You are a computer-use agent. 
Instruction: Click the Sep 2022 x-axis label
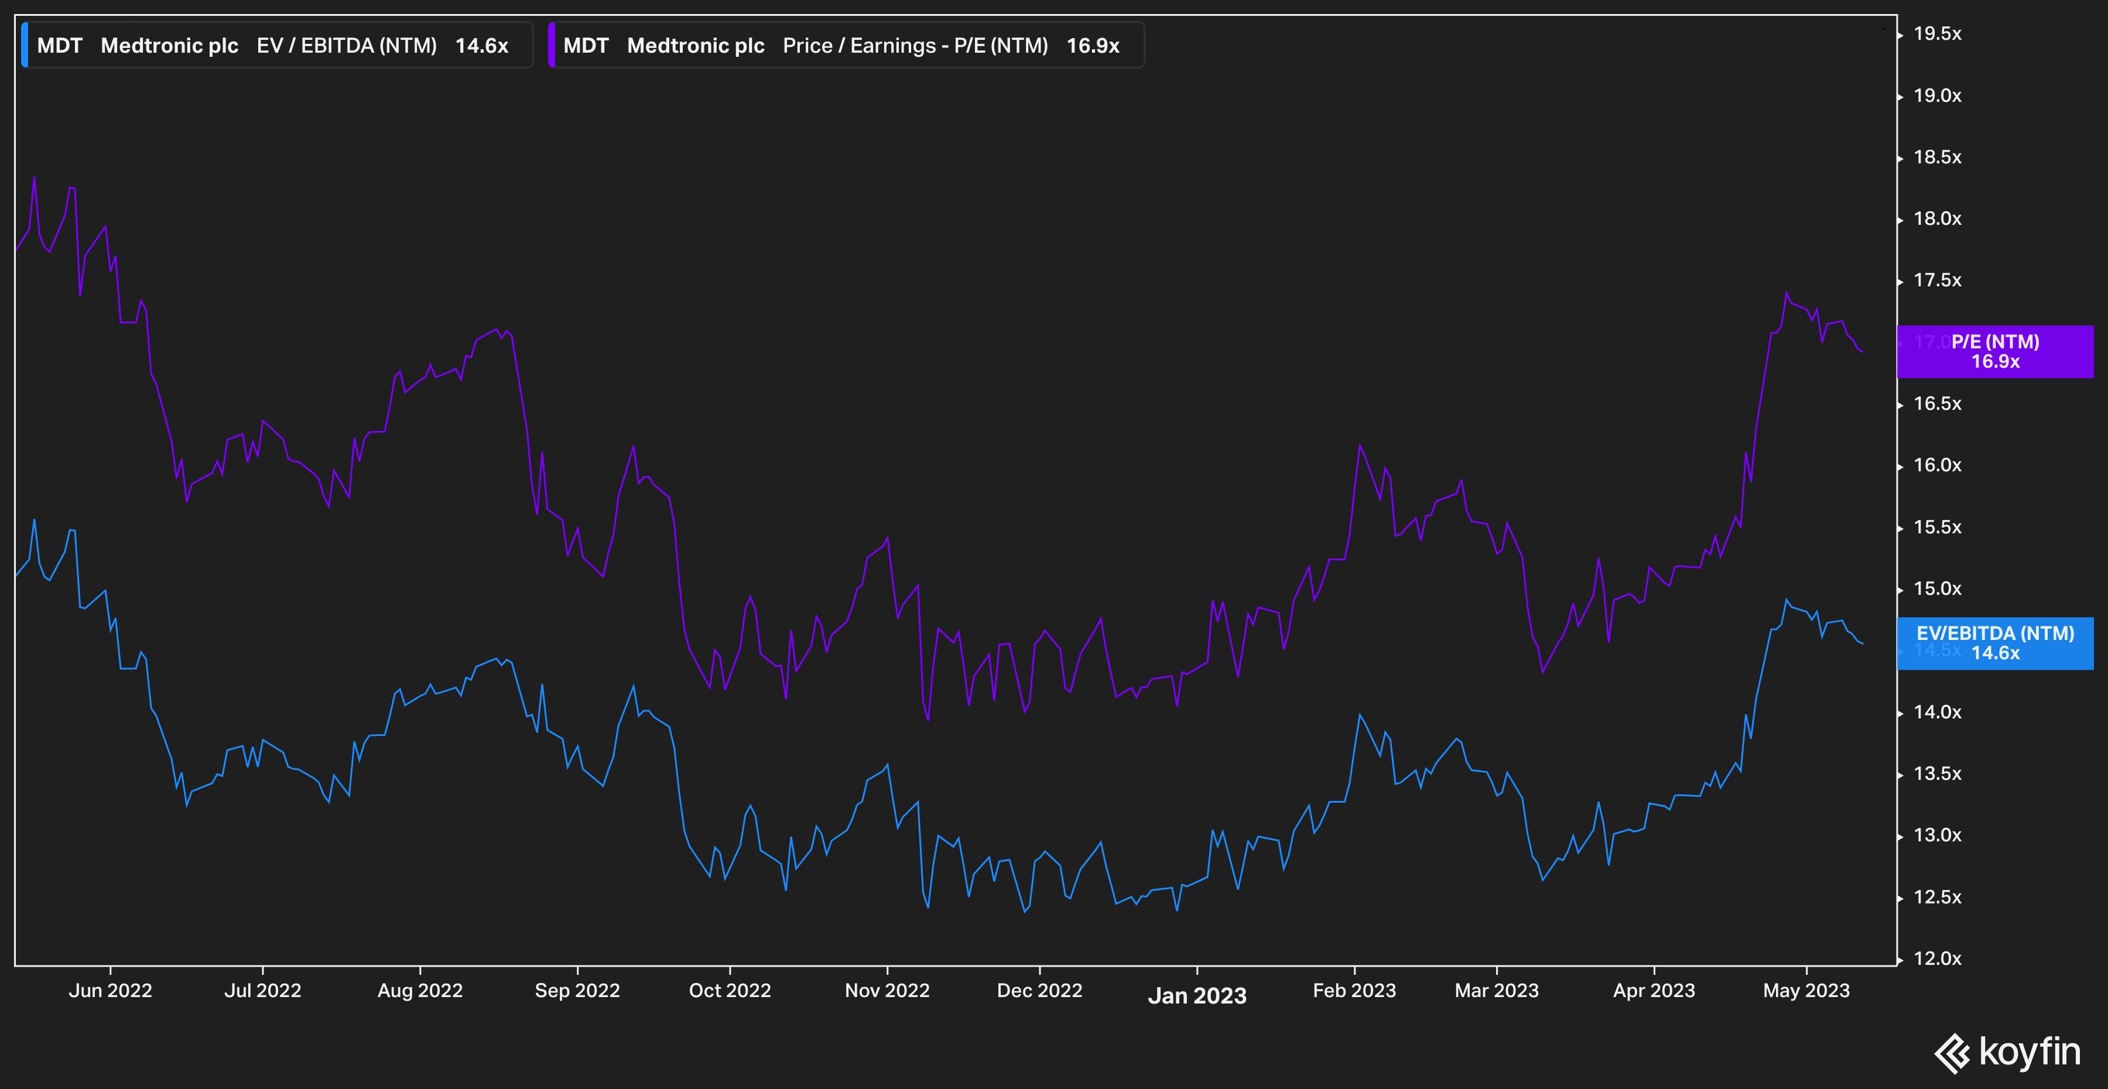(577, 991)
